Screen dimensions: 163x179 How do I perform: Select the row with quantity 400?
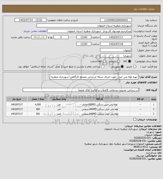[x=81, y=109]
